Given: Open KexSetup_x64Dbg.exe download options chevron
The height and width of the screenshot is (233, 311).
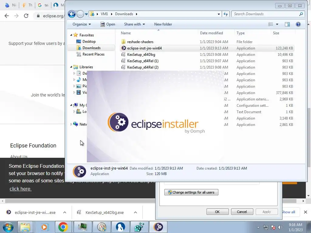Looking at the screenshot, I should 135,212.
